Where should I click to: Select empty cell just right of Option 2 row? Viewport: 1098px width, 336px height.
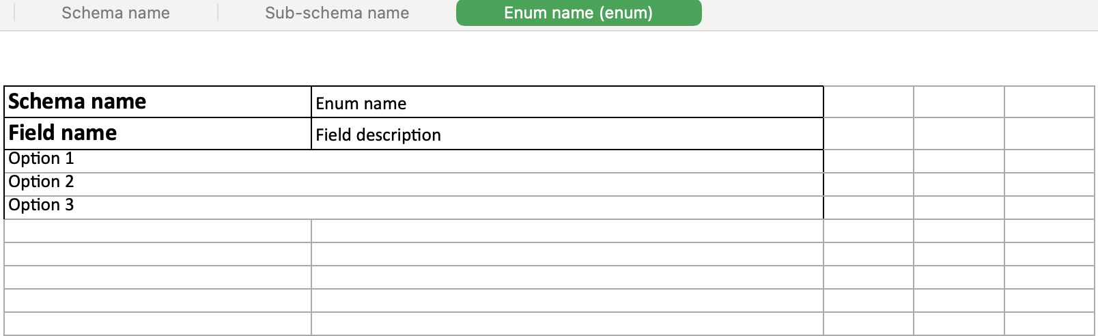click(x=869, y=184)
